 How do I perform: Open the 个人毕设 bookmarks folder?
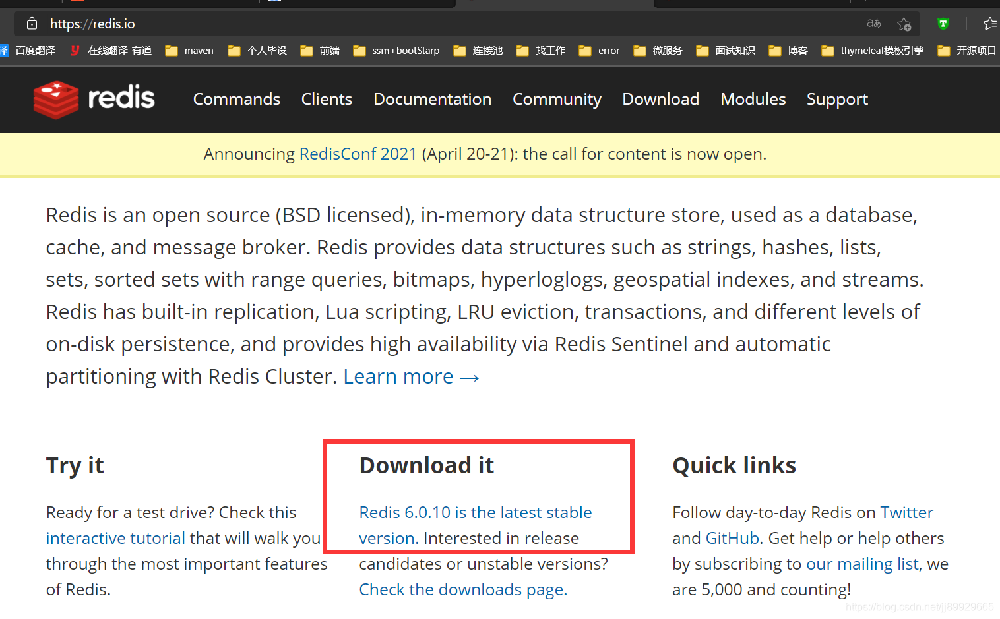click(x=257, y=51)
